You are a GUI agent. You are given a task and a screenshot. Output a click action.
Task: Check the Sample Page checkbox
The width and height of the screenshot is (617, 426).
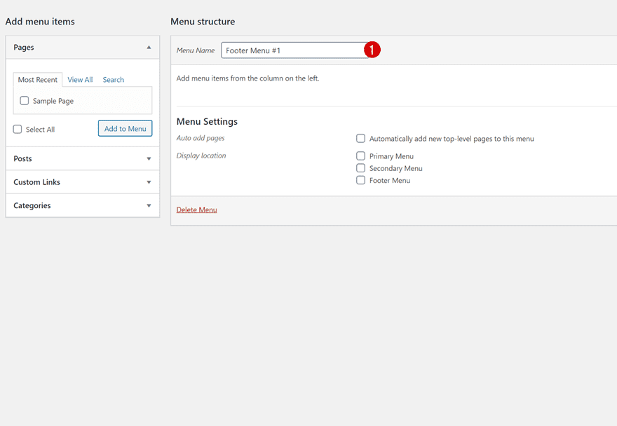pyautogui.click(x=24, y=100)
